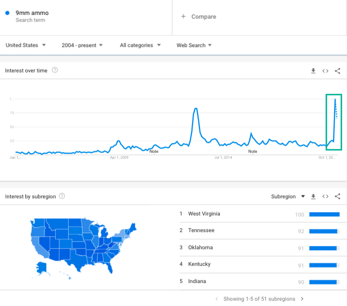Share the Interest by subregion widget

[337, 196]
